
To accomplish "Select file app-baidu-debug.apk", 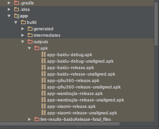I will coord(69,55).
